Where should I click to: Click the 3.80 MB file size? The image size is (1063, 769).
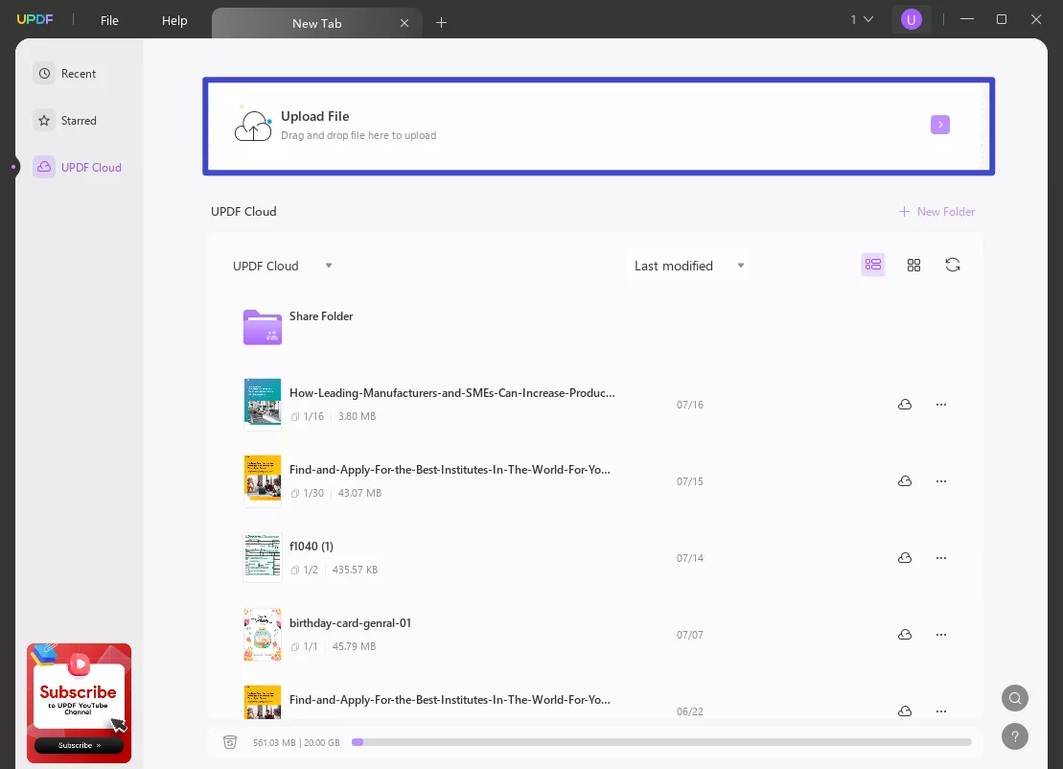click(357, 416)
